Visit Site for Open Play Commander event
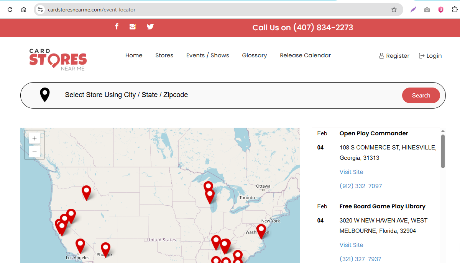The height and width of the screenshot is (263, 460). pyautogui.click(x=351, y=172)
